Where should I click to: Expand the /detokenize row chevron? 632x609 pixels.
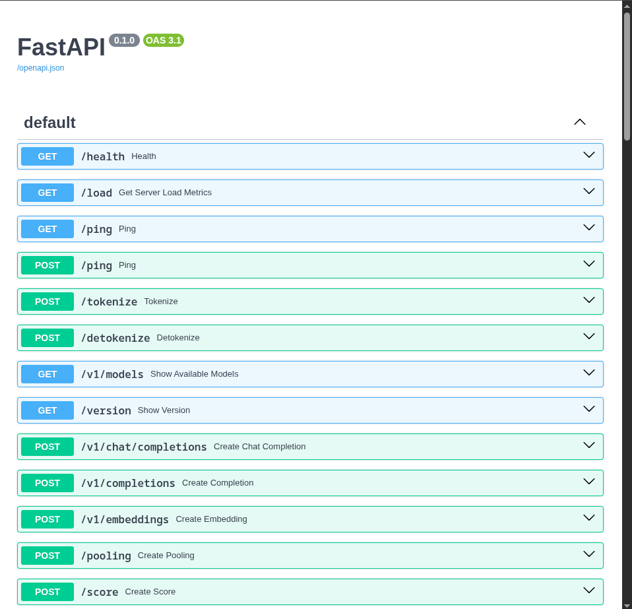589,337
